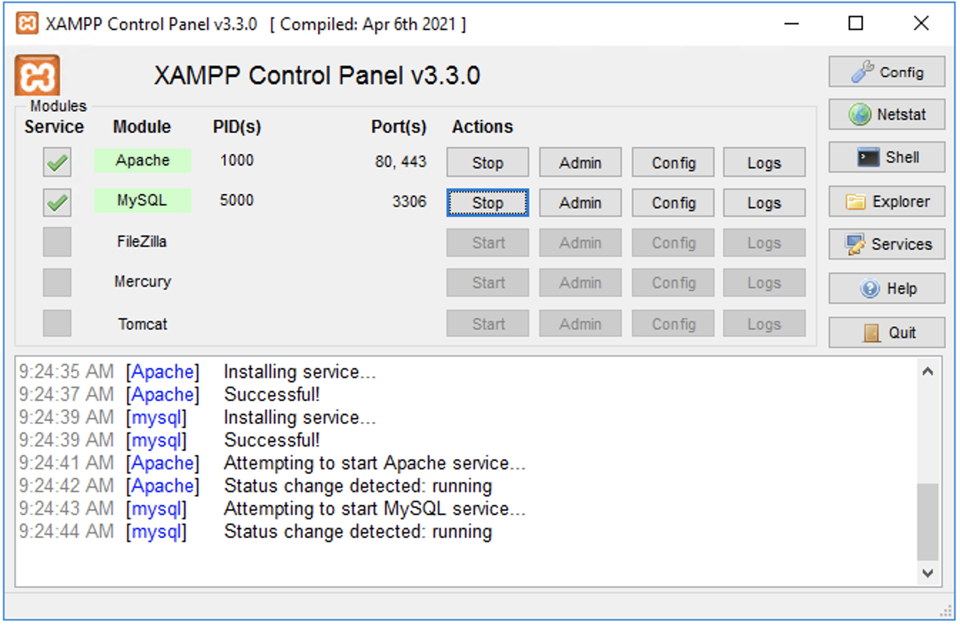960x625 pixels.
Task: Toggle the FileZilla service checkbox
Action: click(x=57, y=242)
